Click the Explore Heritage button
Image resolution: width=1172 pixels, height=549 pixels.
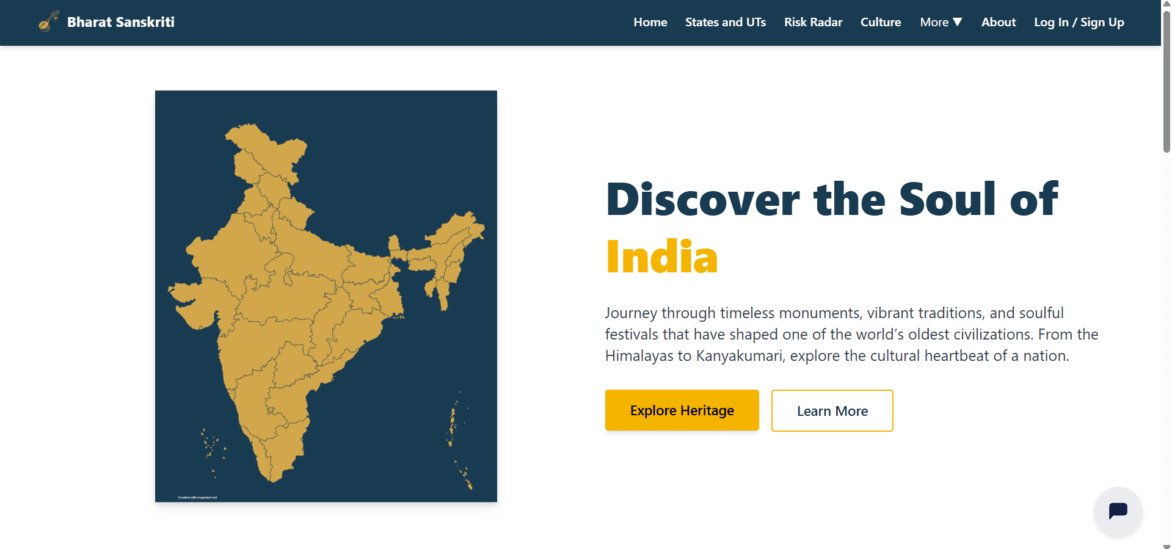(x=682, y=410)
